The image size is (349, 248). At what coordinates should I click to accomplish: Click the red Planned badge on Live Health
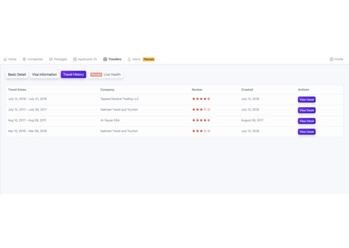tap(96, 74)
